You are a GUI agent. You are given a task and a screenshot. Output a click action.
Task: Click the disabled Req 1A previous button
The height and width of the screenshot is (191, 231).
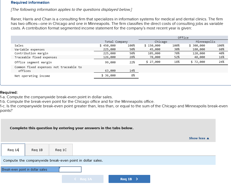(x=83, y=179)
